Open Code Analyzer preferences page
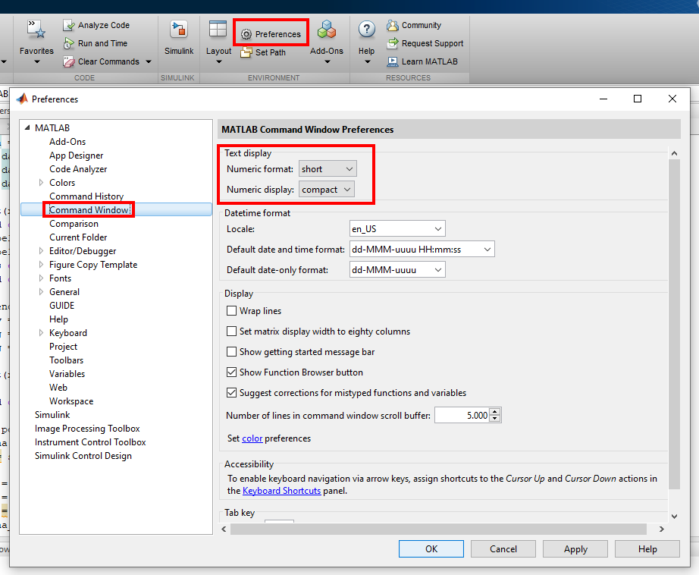699x575 pixels. [x=78, y=169]
